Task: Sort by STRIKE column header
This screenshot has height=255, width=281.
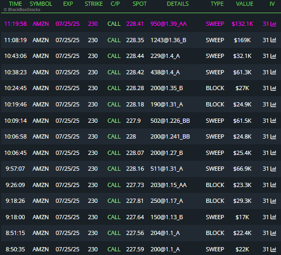Action: [94, 4]
